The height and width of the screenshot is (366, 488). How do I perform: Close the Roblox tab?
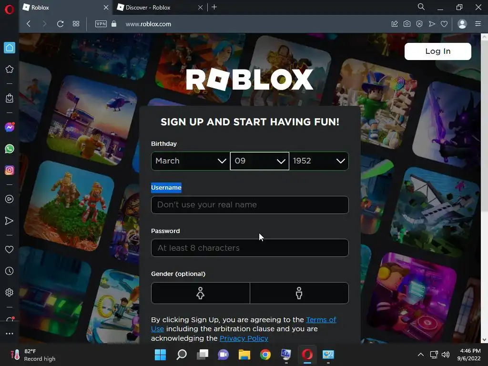(x=106, y=8)
